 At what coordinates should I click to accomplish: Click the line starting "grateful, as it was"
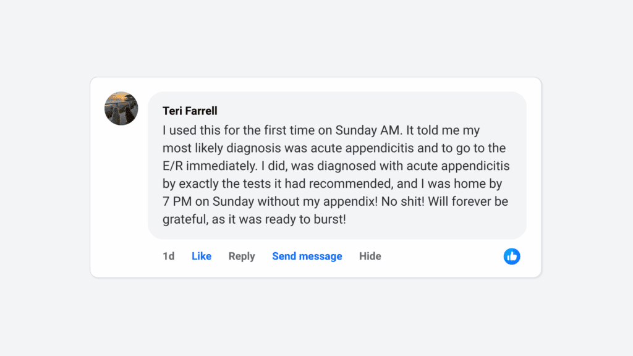tap(254, 219)
